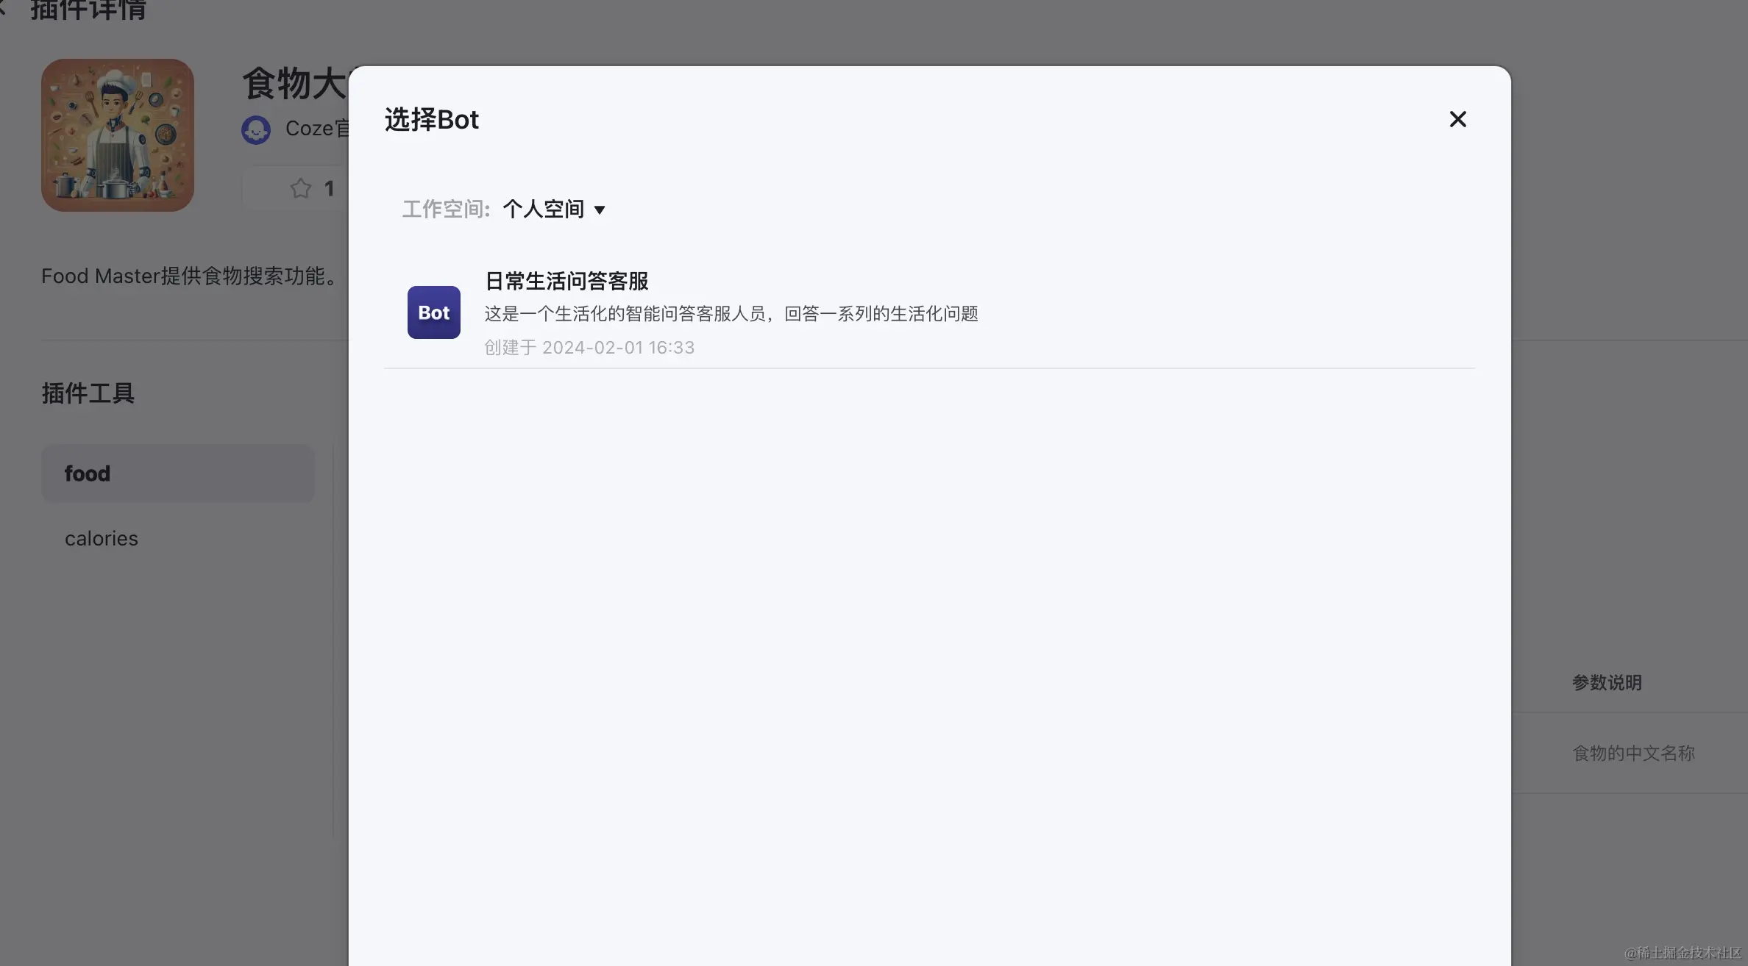
Task: Click the Coze官方 blue ghost badge icon
Action: pos(255,129)
